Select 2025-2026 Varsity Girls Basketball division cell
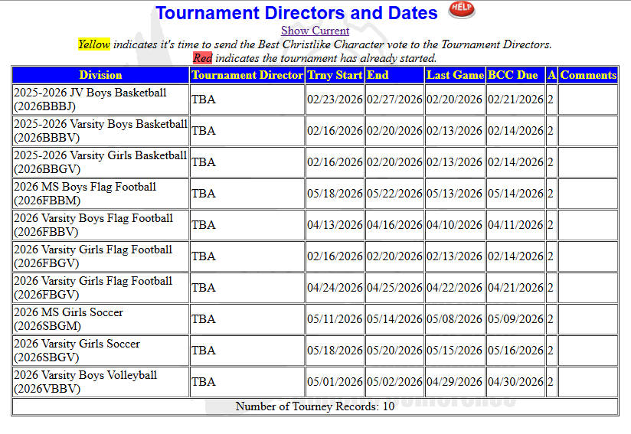 tap(100, 162)
